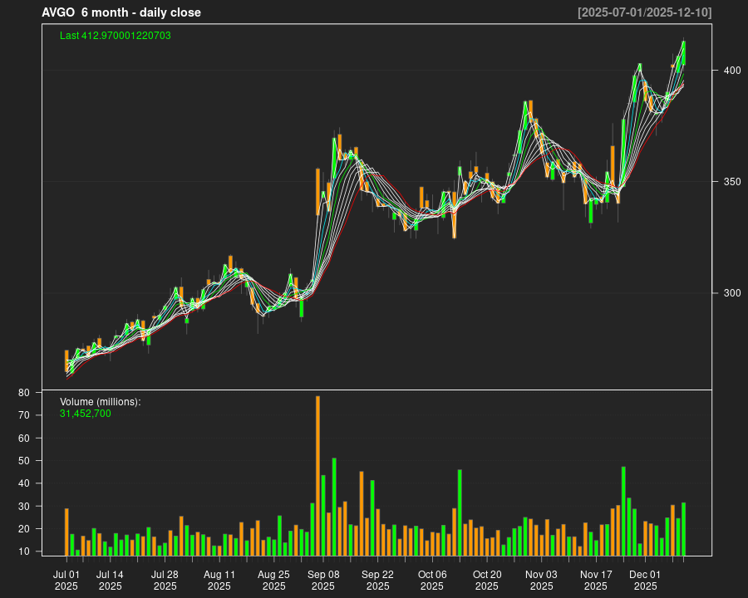The width and height of the screenshot is (748, 598).
Task: Click the 2025-07-01/2025-12-10 date range label
Action: click(645, 12)
